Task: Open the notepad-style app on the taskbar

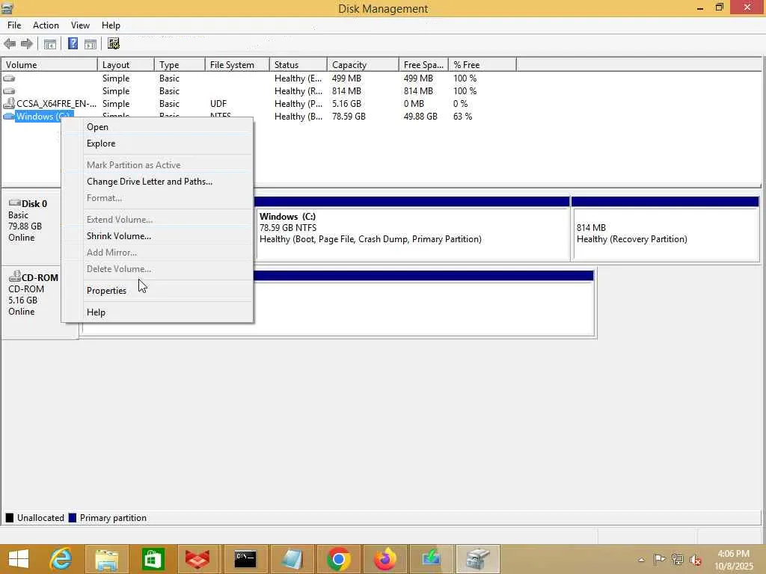Action: tap(291, 559)
